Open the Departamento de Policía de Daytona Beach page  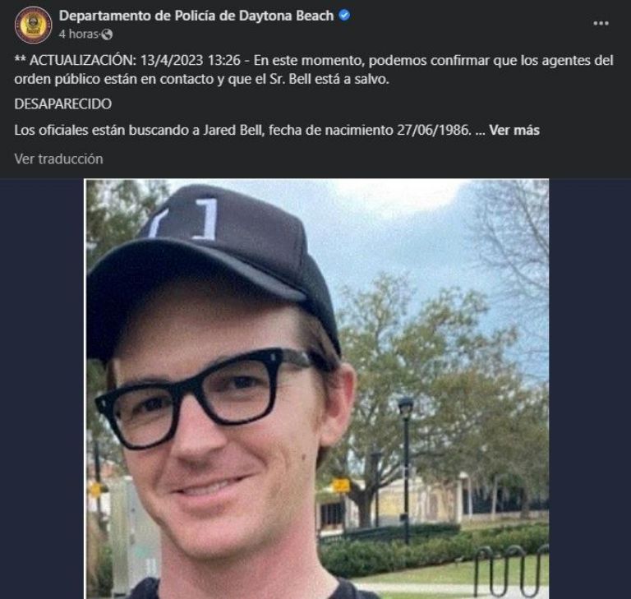tap(196, 16)
